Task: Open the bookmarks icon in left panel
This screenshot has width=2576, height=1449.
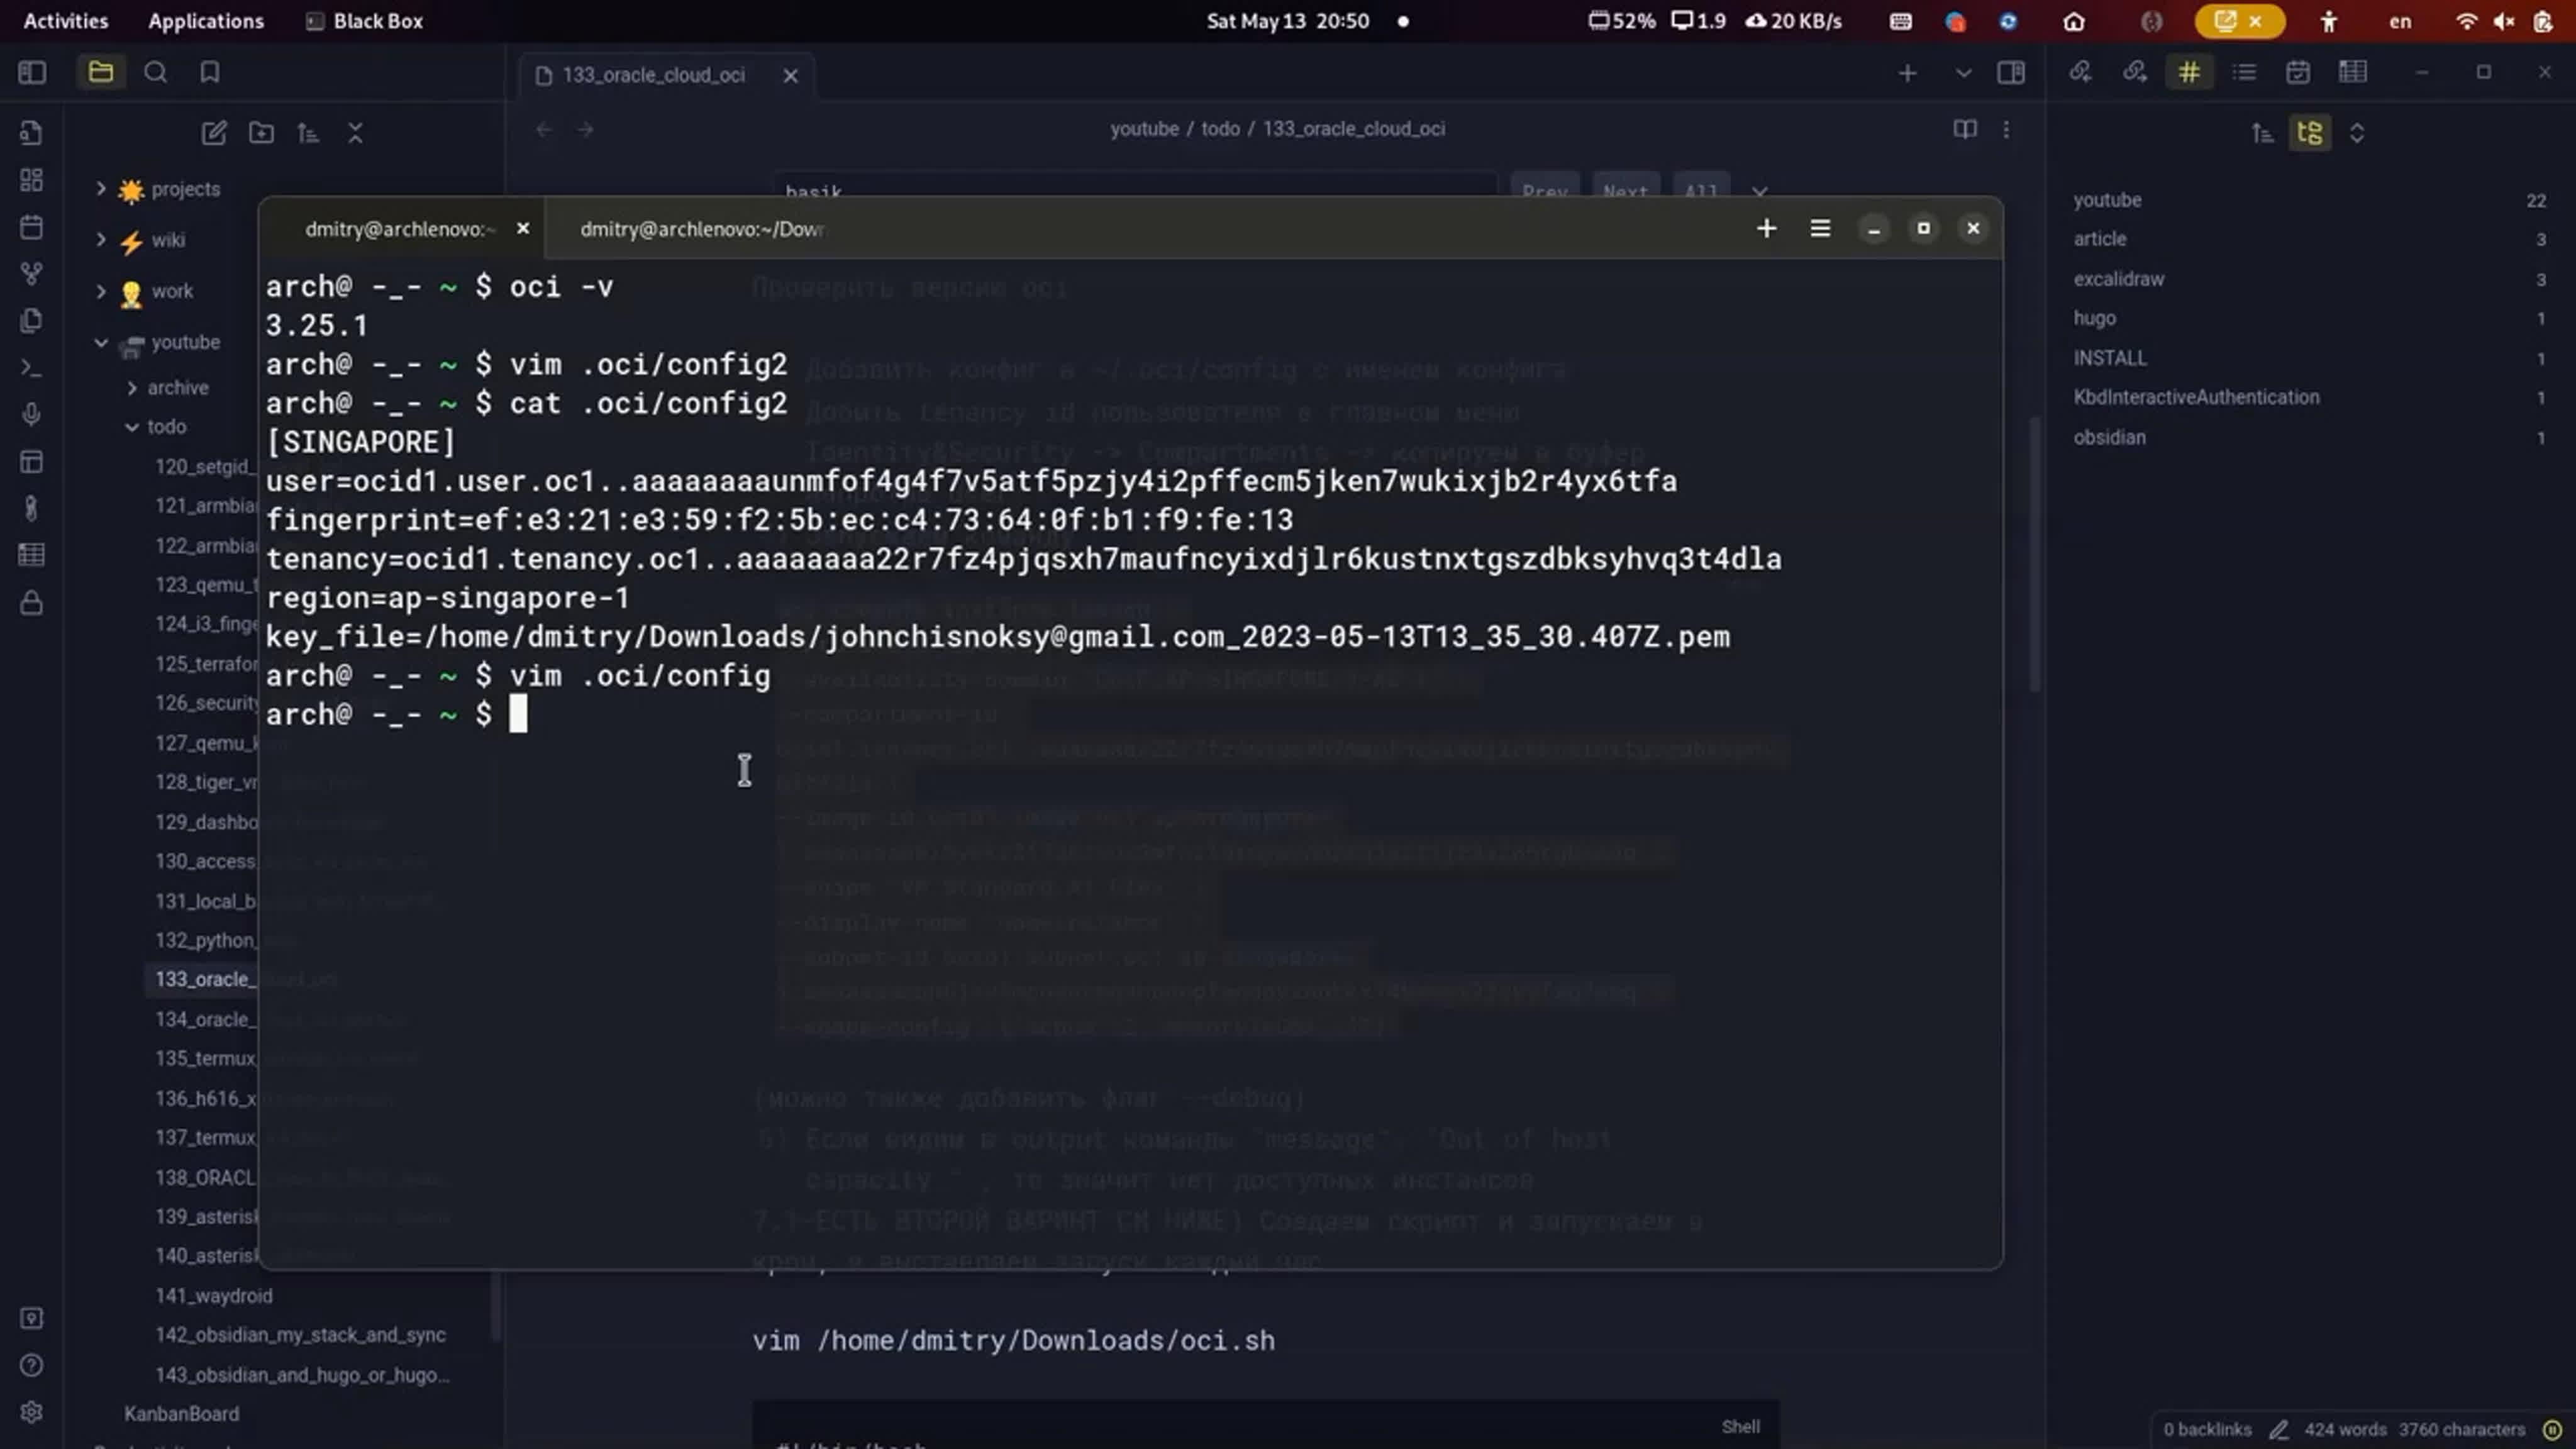Action: coord(209,72)
